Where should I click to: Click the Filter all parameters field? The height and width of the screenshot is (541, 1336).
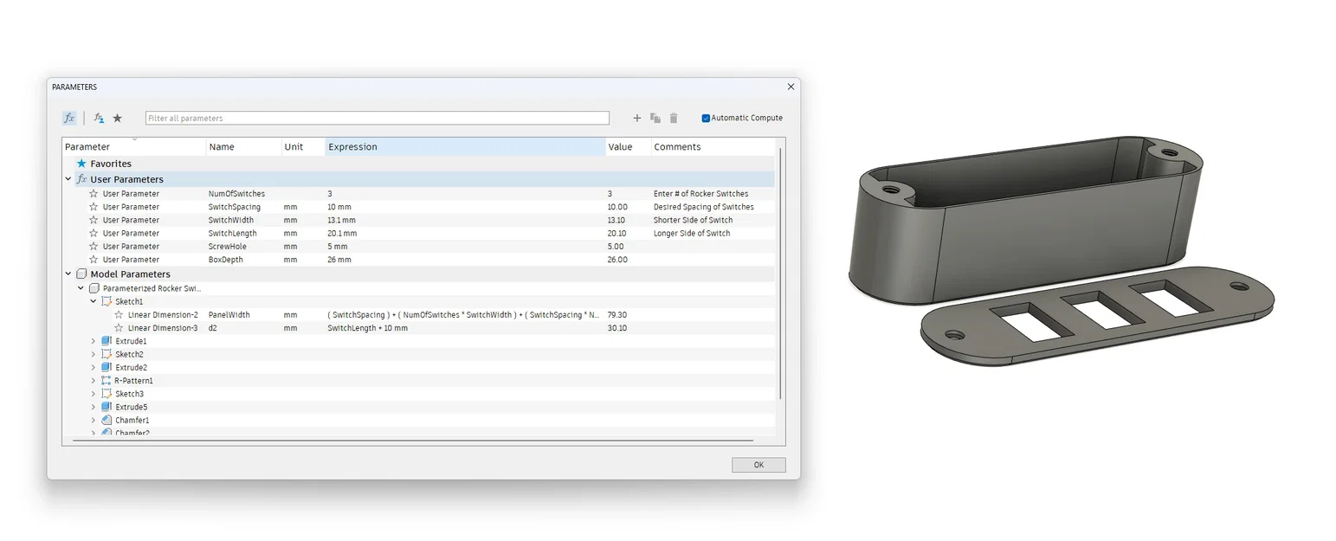377,119
